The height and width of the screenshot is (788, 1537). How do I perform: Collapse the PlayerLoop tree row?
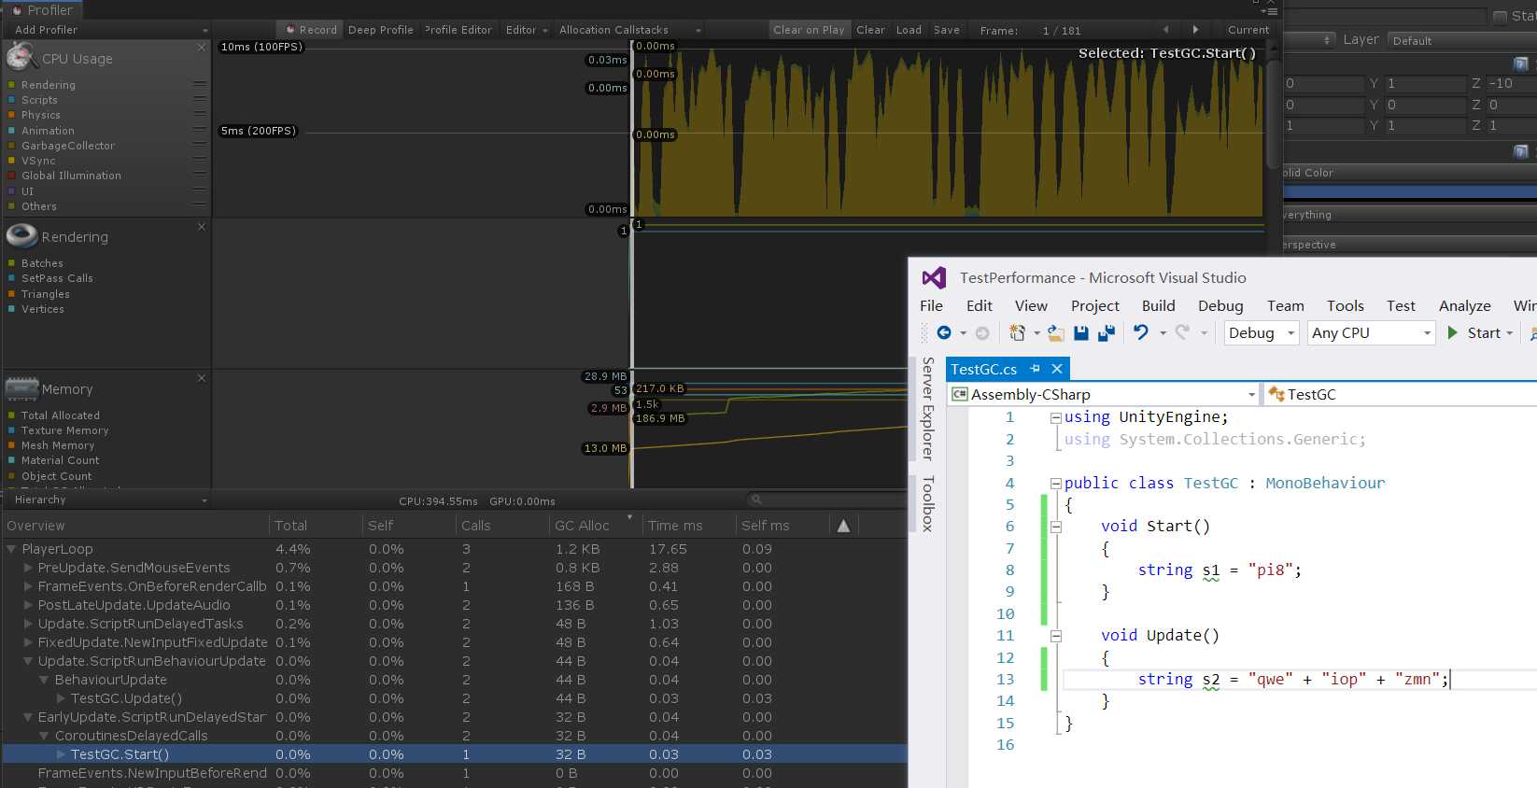pos(11,549)
